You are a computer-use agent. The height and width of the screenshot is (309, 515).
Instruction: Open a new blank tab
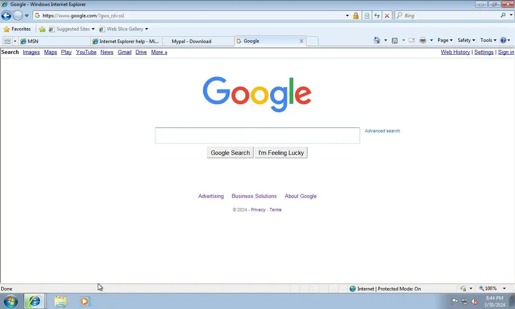pyautogui.click(x=312, y=41)
